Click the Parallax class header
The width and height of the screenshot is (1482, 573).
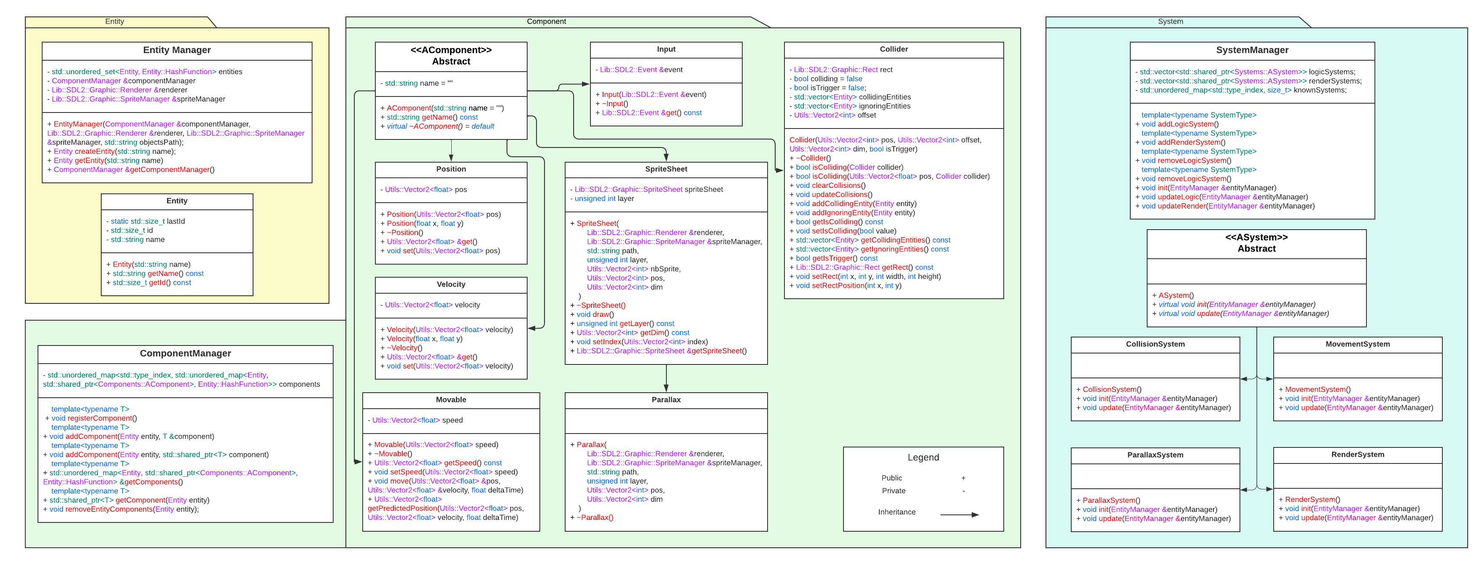coord(666,399)
